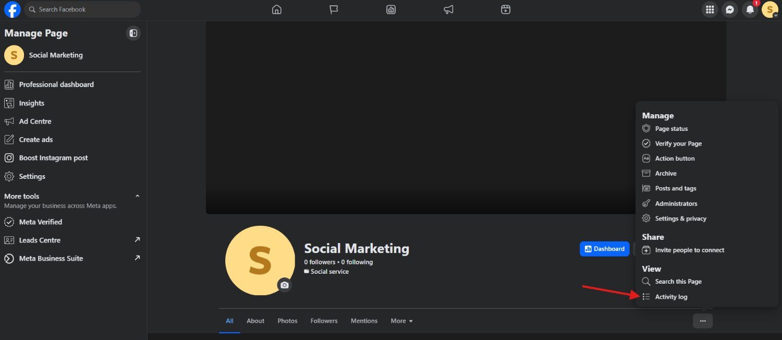Switch to the Followers tab
Image resolution: width=782 pixels, height=340 pixels.
coord(324,321)
